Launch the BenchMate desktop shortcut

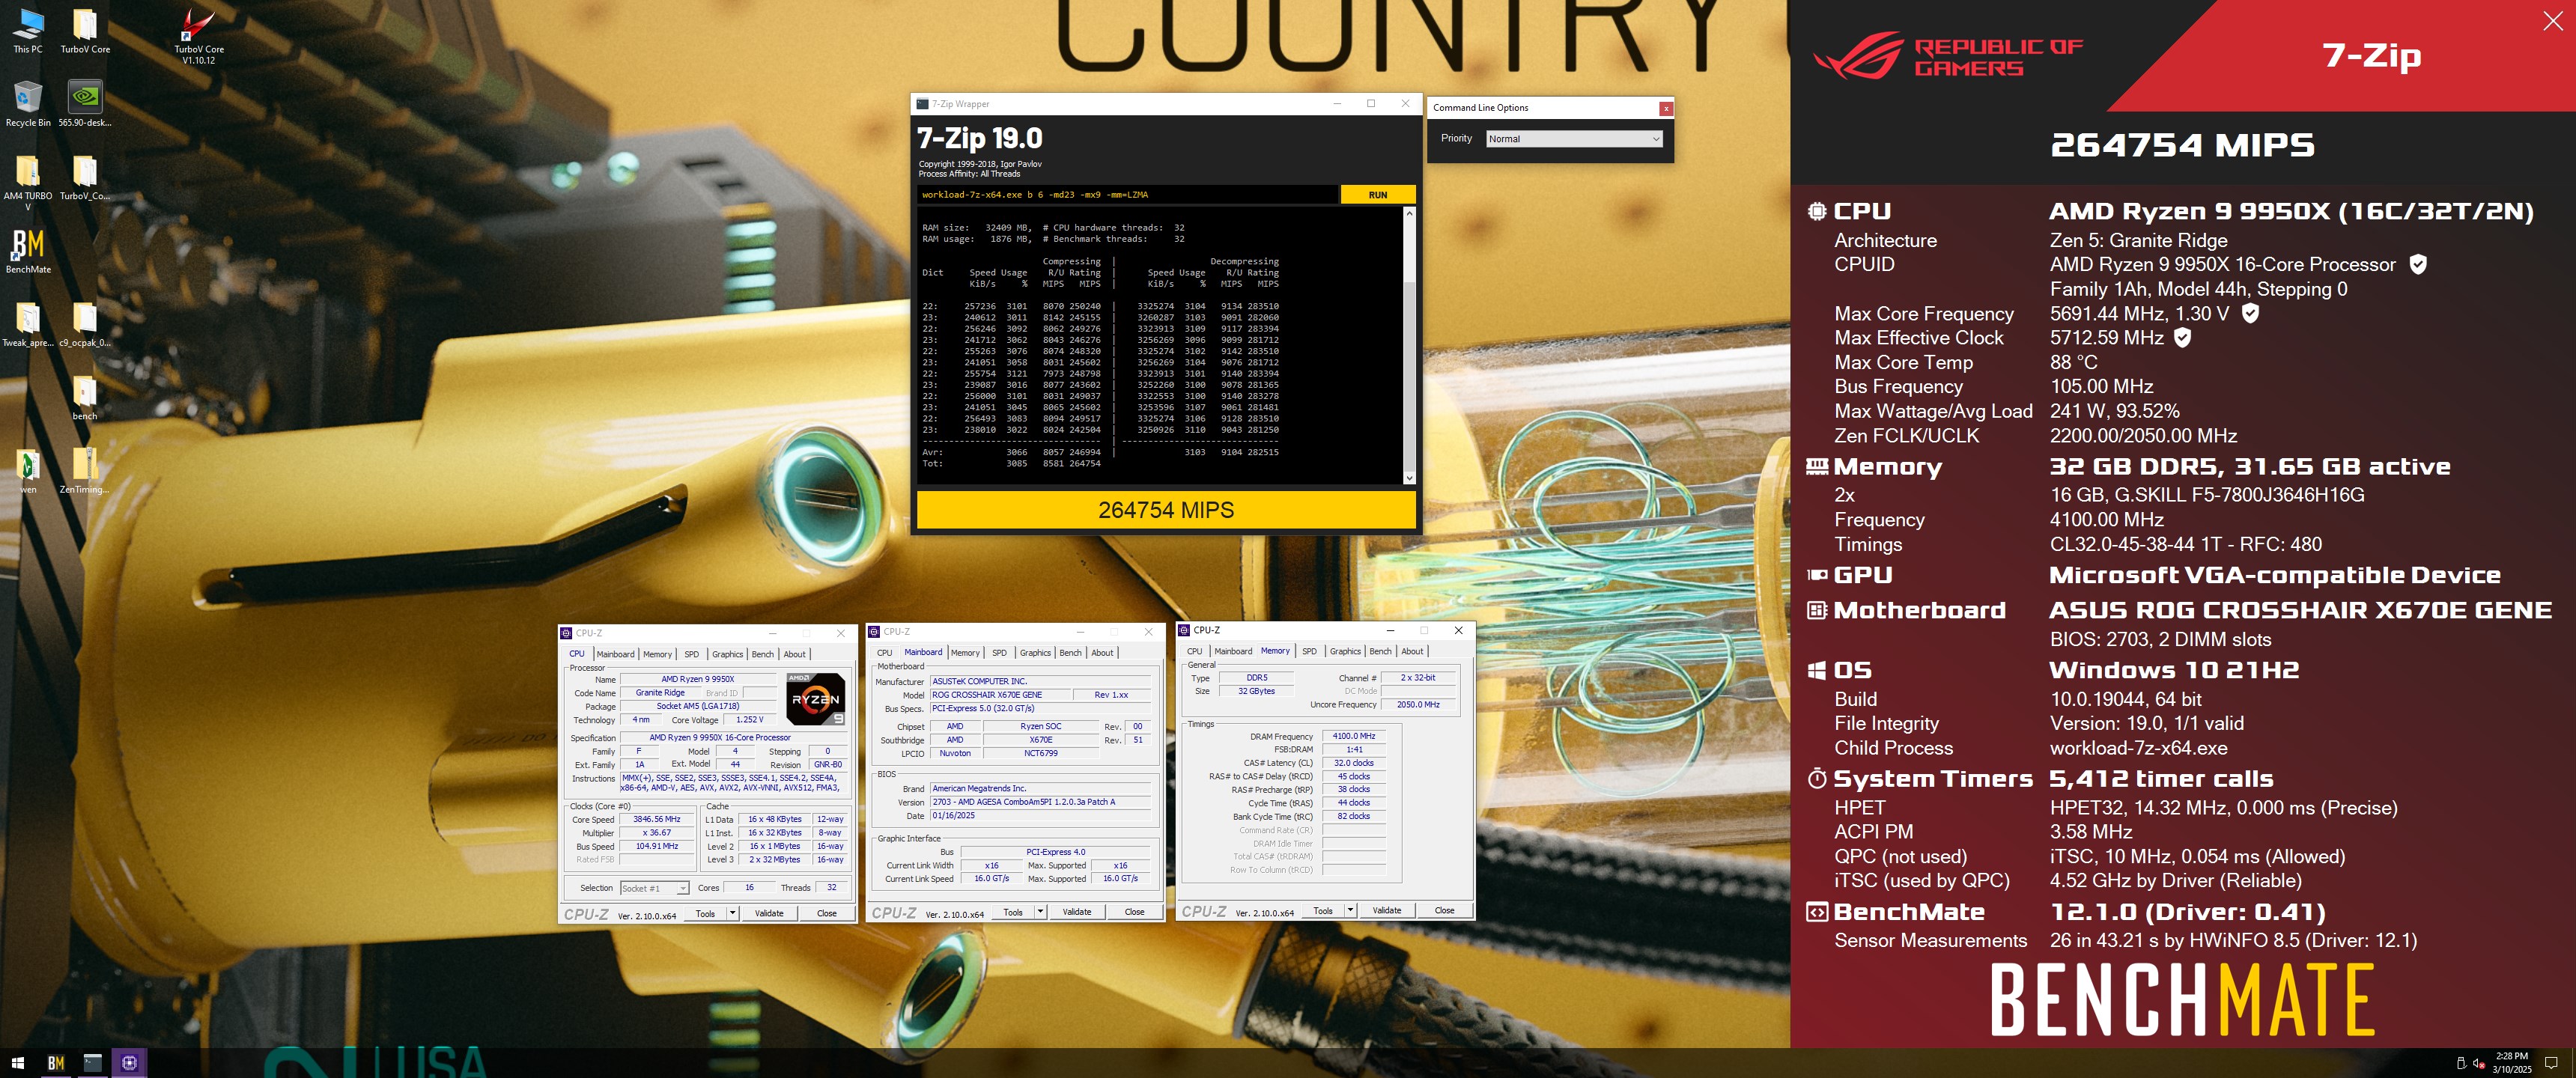pos(28,251)
